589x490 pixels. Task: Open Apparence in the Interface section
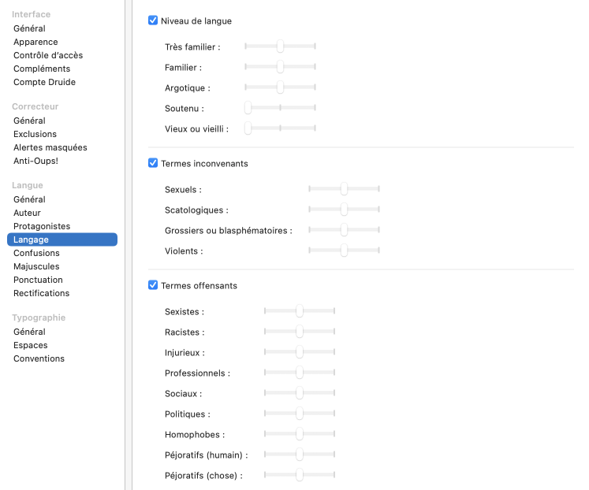point(35,42)
